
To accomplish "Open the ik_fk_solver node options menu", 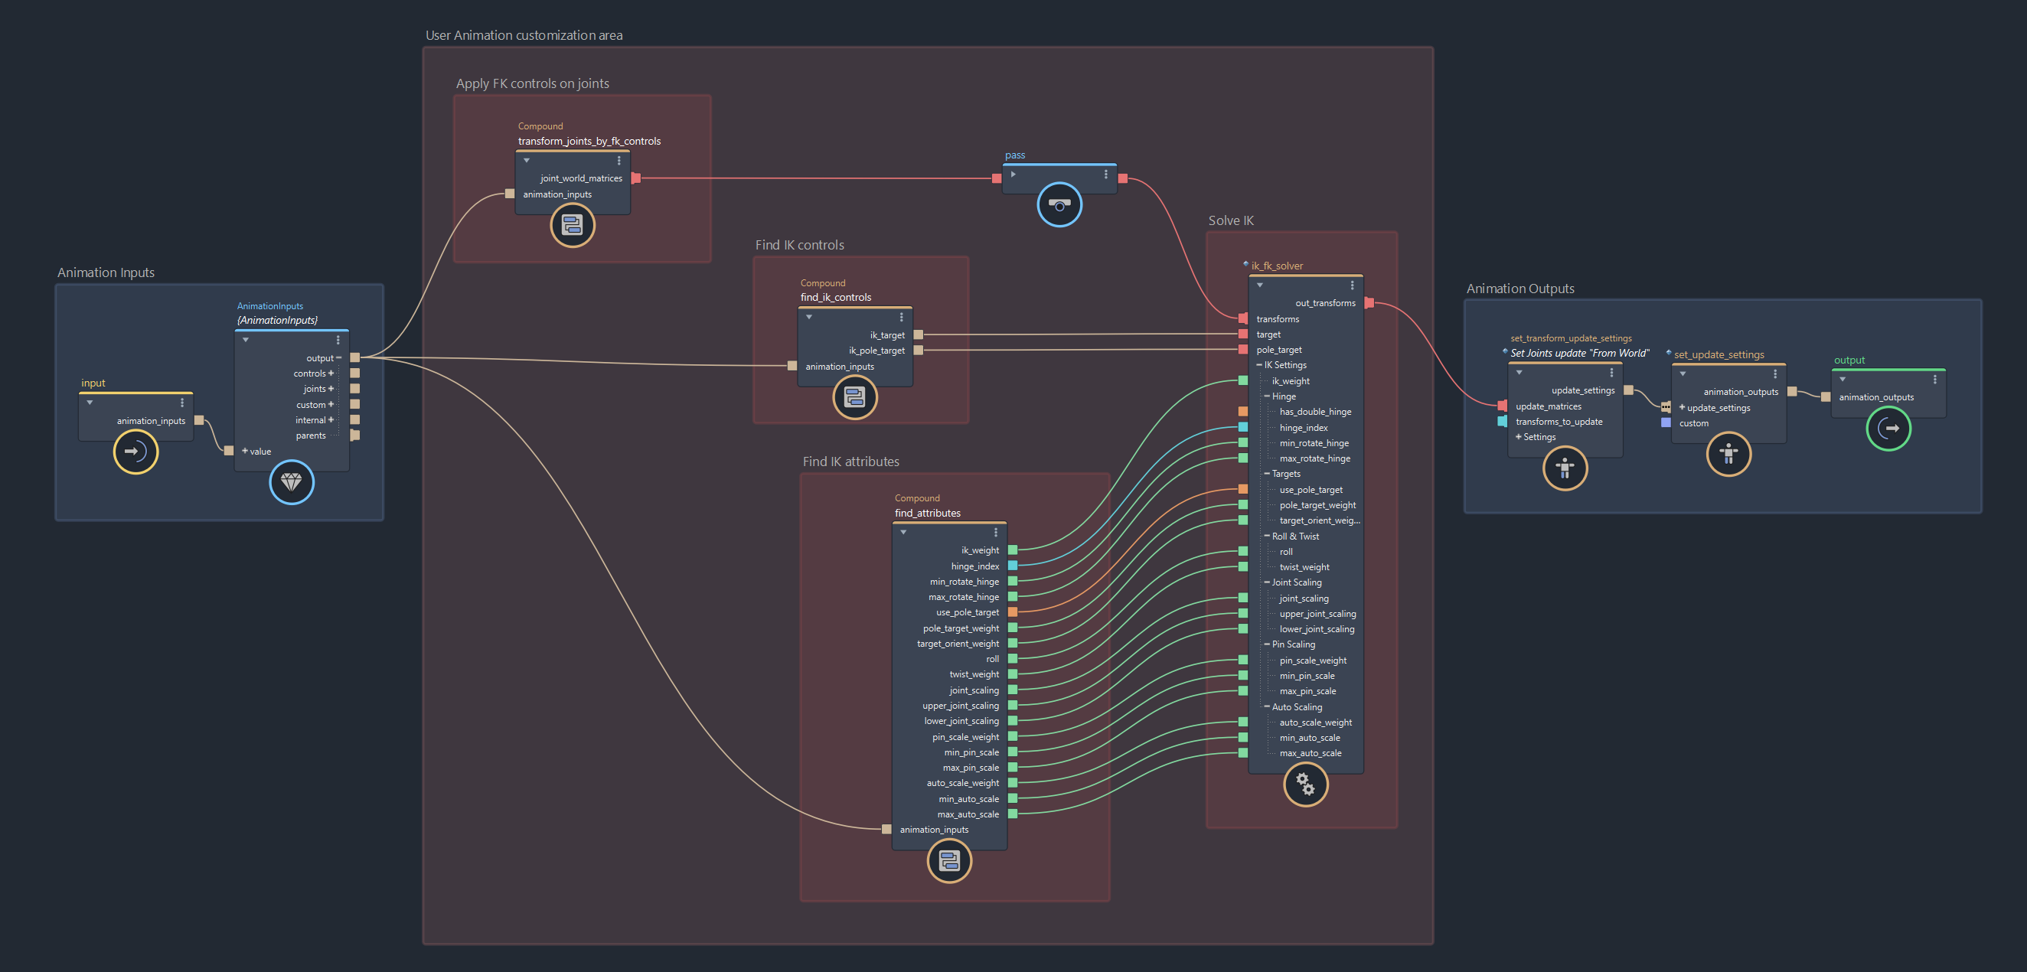I will 1352,285.
